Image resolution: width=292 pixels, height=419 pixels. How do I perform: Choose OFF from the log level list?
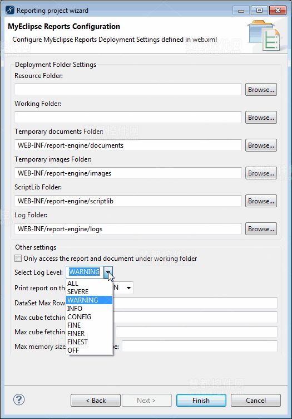coord(89,350)
